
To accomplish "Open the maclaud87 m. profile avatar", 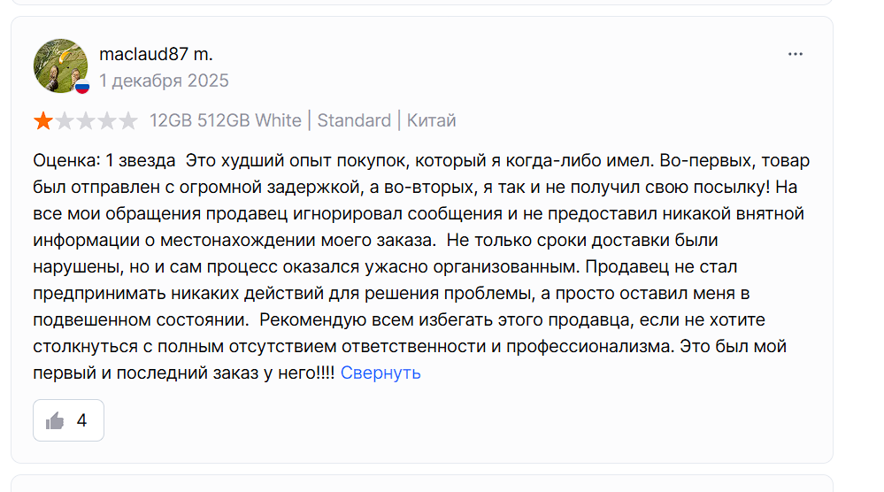I will point(59,65).
